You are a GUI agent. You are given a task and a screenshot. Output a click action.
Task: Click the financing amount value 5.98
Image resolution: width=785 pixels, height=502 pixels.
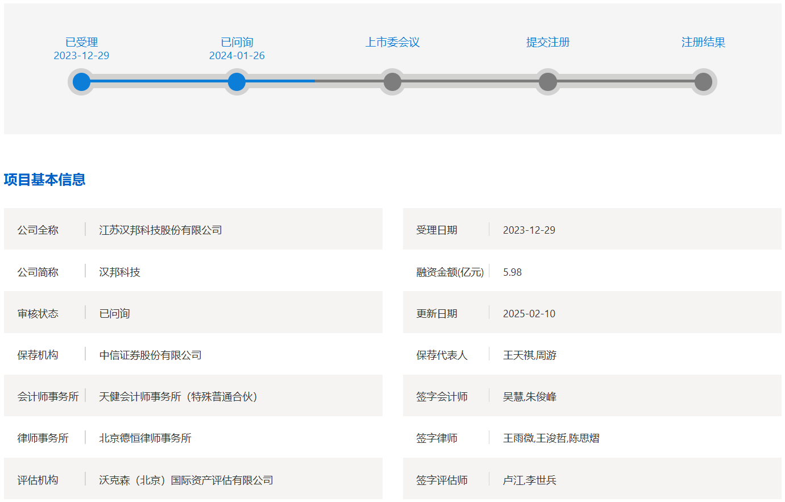coord(512,272)
